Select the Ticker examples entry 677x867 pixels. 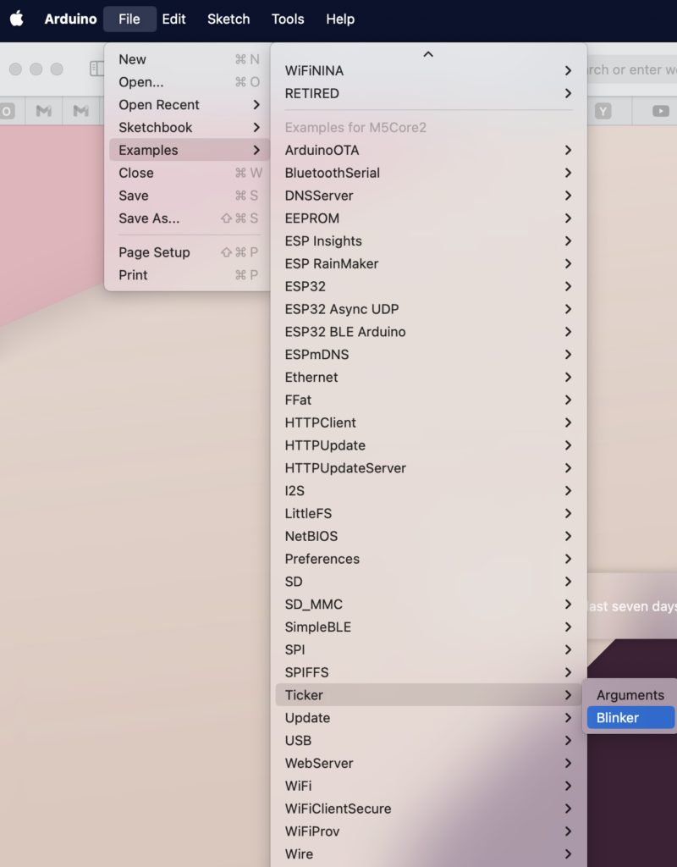point(428,694)
